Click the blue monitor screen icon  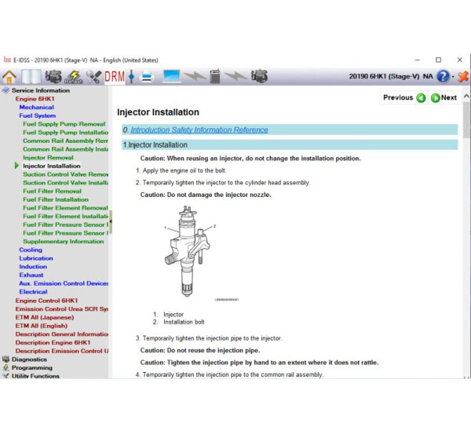(x=171, y=76)
